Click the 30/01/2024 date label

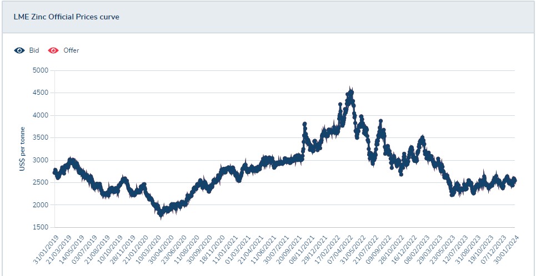click(506, 249)
